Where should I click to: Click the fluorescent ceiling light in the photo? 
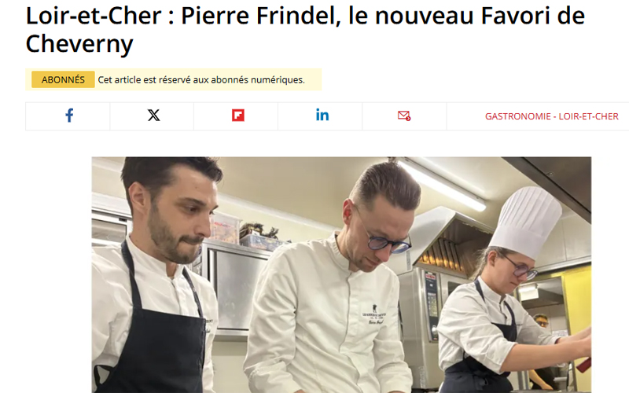click(440, 184)
